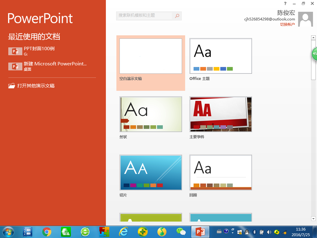Click the user account avatar picture

306,19
